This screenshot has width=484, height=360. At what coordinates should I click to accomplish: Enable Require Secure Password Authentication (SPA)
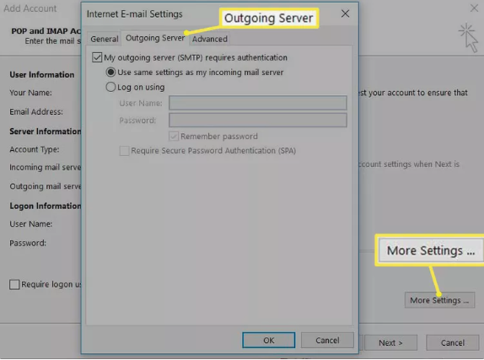125,151
